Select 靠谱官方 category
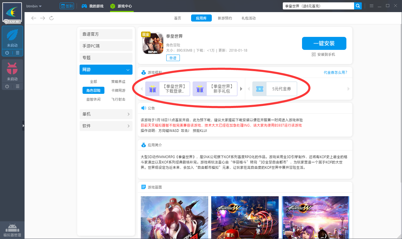The height and width of the screenshot is (239, 402). coord(106,34)
